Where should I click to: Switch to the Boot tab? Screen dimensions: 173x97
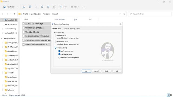tap(60, 29)
